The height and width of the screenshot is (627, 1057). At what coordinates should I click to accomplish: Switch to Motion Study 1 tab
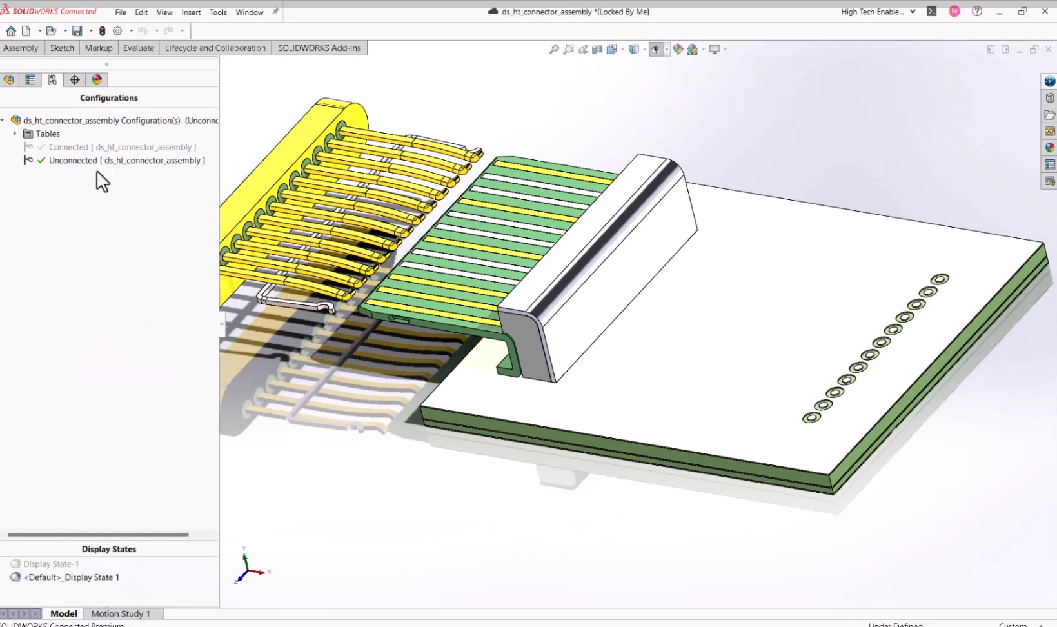click(x=121, y=613)
